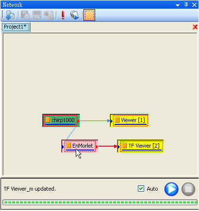Toggle the orange dashed selection tool

click(89, 15)
